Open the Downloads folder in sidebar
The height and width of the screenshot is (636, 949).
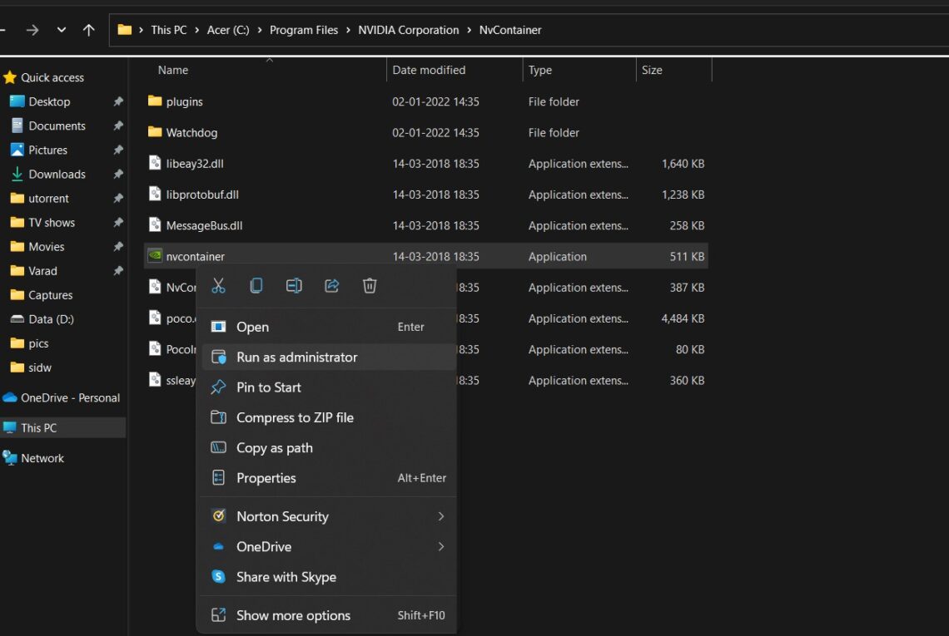(54, 174)
